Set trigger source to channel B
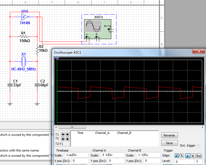The image size is (206, 165). (x=193, y=156)
